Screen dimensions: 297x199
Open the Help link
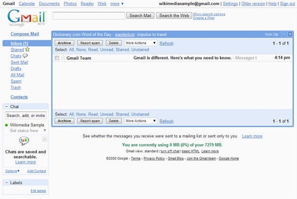(x=272, y=4)
